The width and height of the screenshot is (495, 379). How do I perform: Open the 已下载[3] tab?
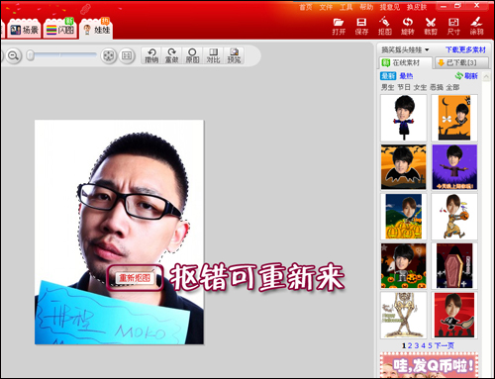point(461,62)
